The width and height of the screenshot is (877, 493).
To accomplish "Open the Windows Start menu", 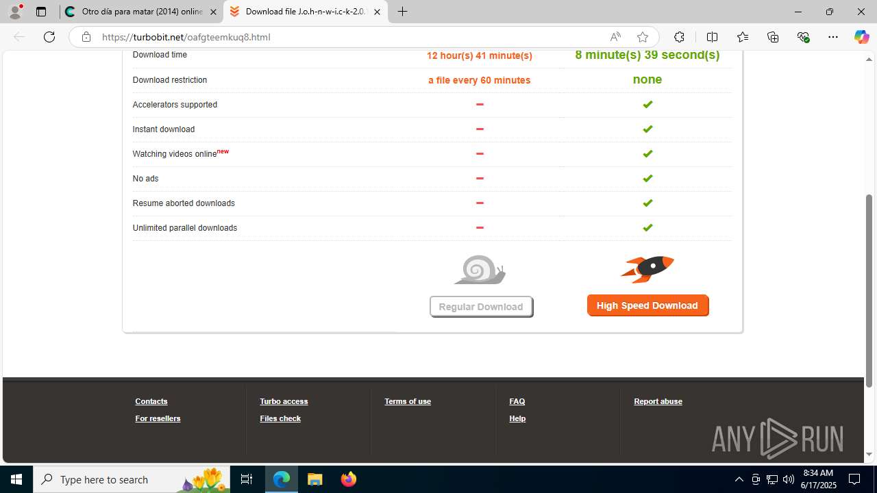I will [16, 479].
